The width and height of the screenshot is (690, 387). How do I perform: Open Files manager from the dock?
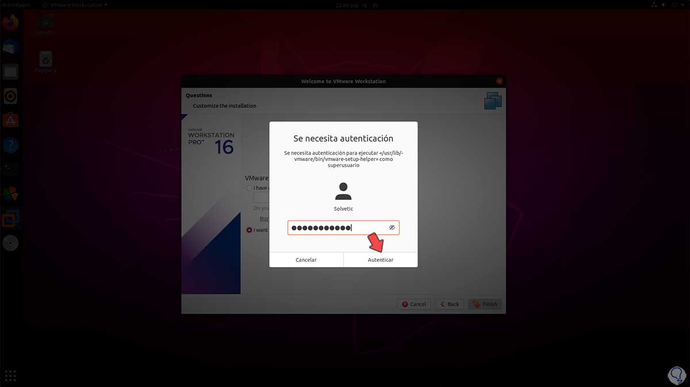coord(10,72)
